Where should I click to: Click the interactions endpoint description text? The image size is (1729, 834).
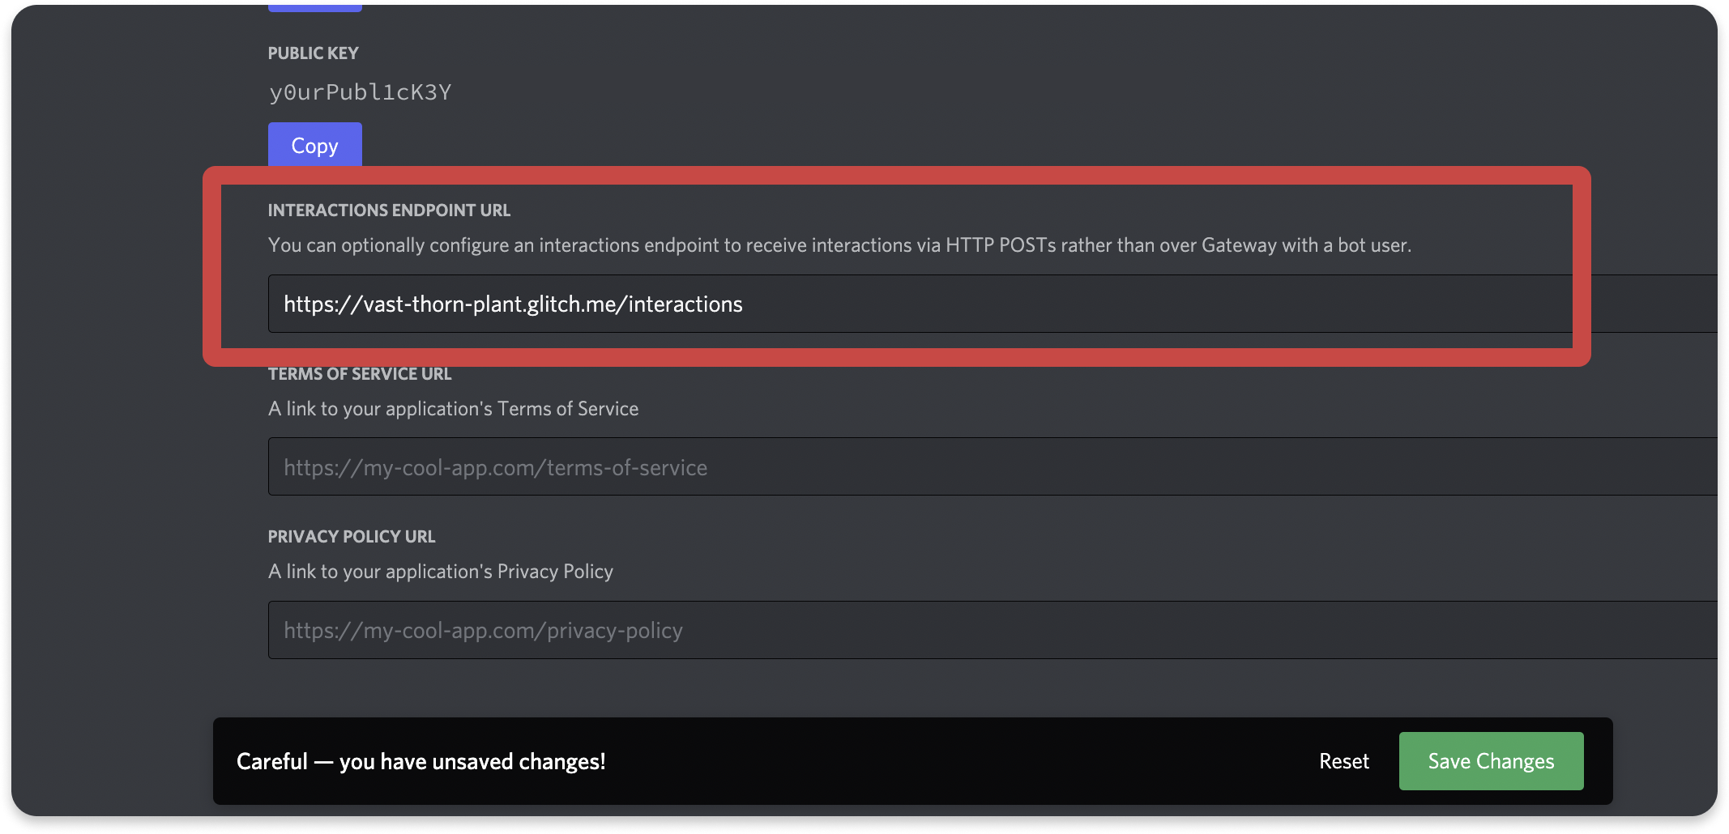[x=839, y=245]
